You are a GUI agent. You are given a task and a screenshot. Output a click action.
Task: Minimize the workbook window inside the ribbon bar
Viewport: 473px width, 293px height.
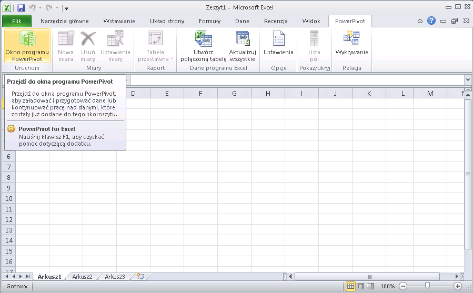[x=443, y=21]
